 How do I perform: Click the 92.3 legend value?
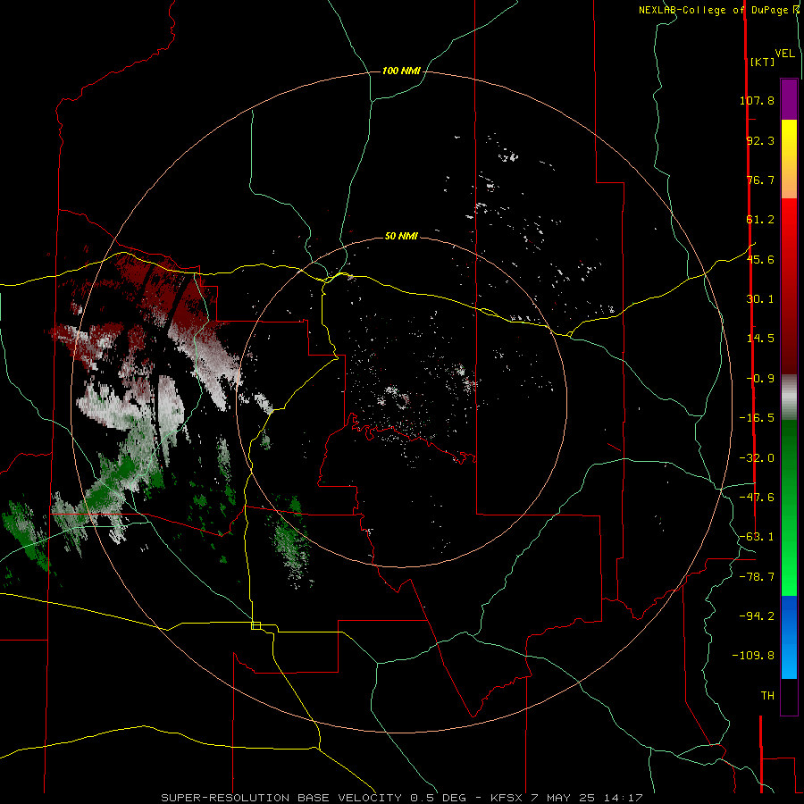click(x=760, y=140)
